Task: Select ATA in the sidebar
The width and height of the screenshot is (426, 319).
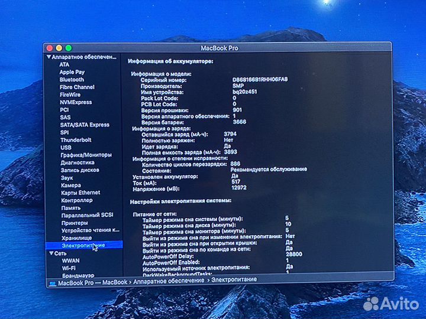Action: 64,64
